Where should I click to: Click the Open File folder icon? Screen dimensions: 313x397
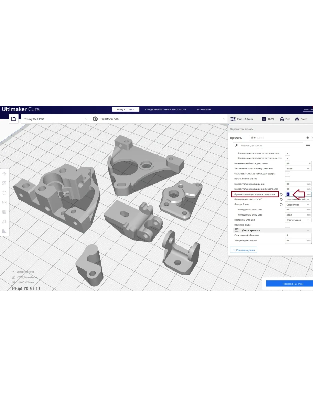(x=13, y=119)
